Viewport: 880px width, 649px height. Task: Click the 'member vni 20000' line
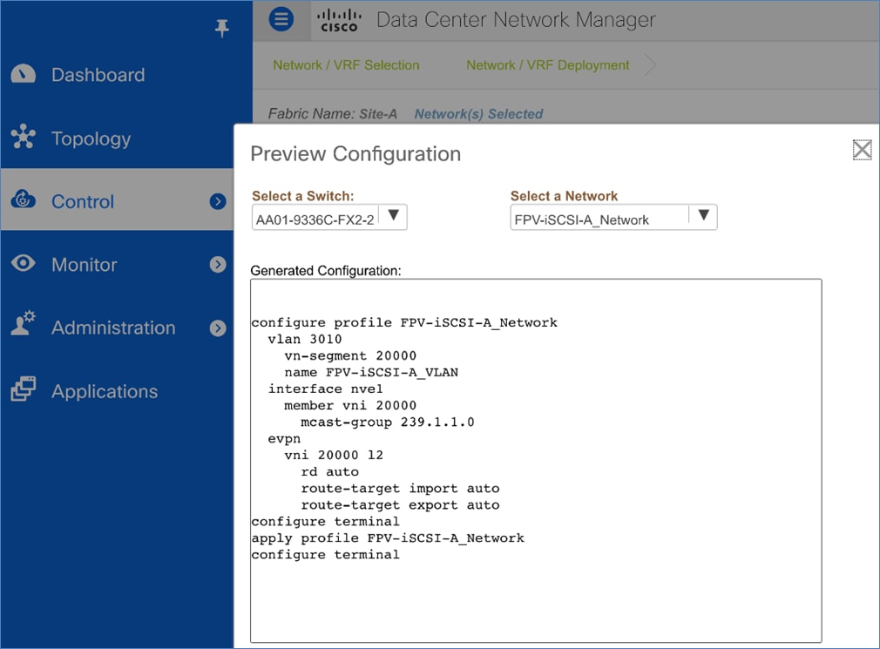(350, 406)
